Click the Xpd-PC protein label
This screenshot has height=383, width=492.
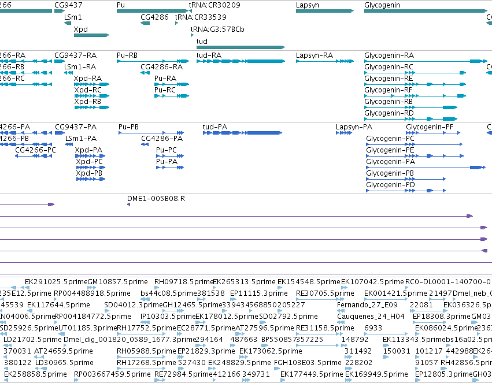click(x=89, y=162)
